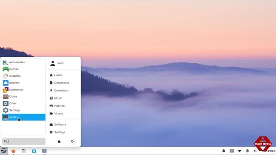Open the Accessories category
Image resolution: width=276 pixels, height=155 pixels.
[x=24, y=62]
